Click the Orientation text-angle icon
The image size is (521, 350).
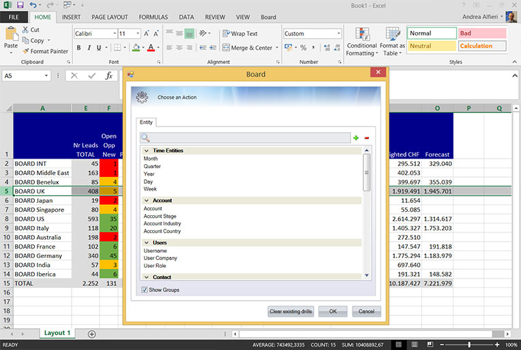[x=203, y=33]
